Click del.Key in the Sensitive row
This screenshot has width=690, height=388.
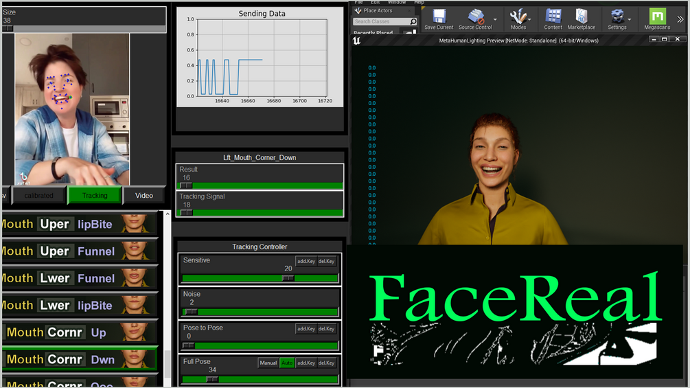tap(327, 262)
